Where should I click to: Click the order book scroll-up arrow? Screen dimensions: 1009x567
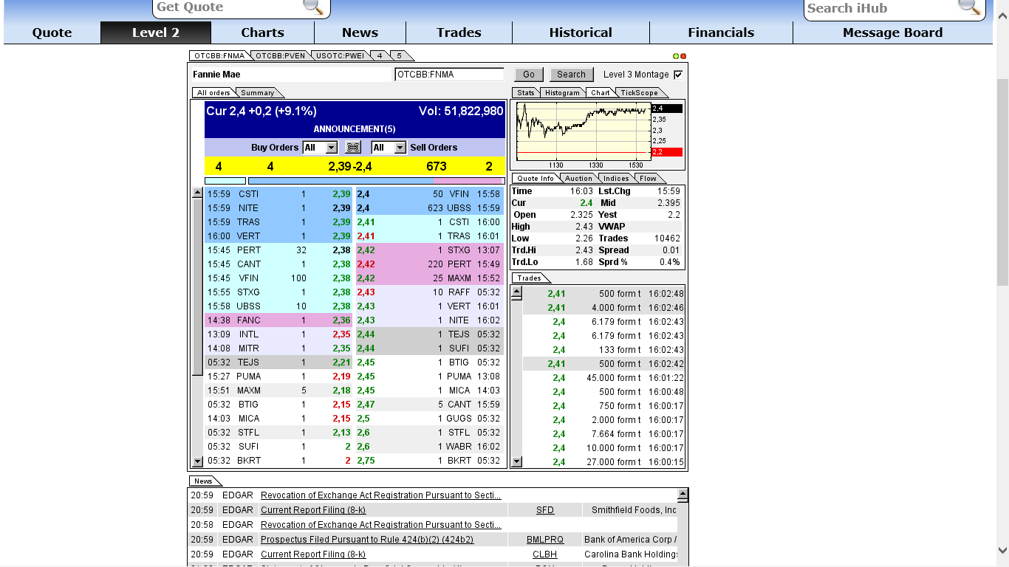coord(197,193)
